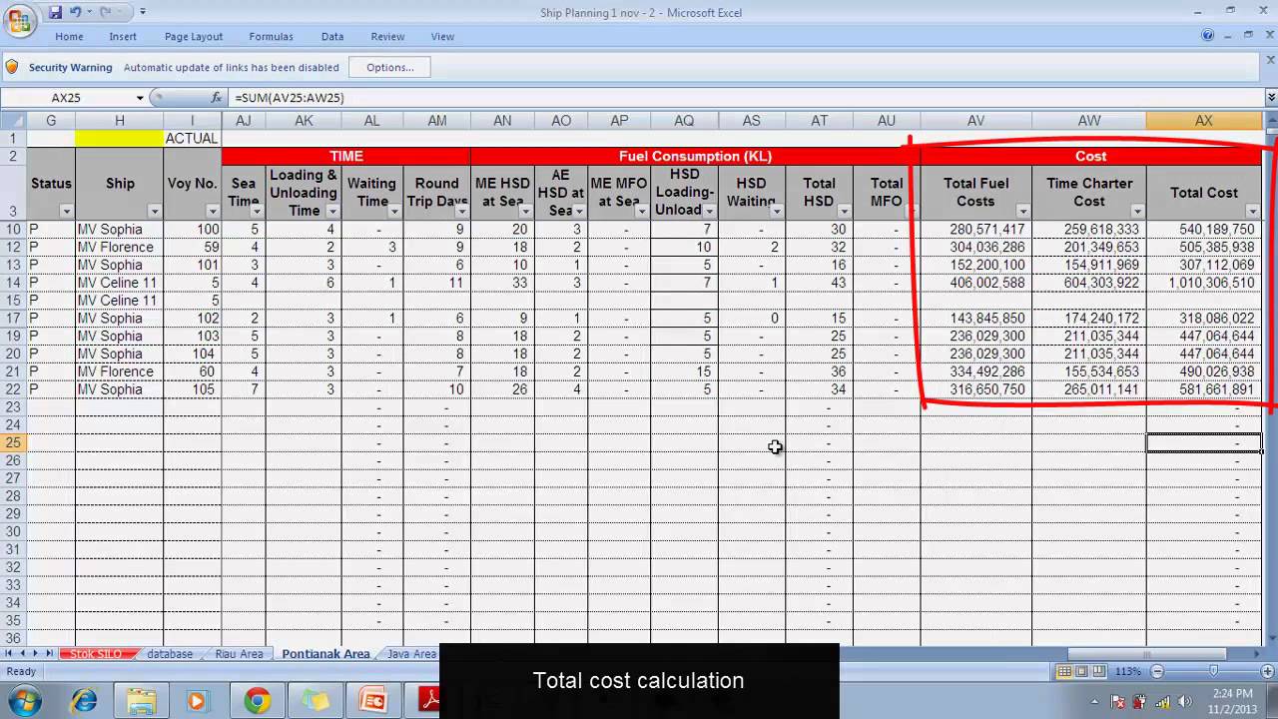Open Total Cost filter dropdown

click(1253, 211)
